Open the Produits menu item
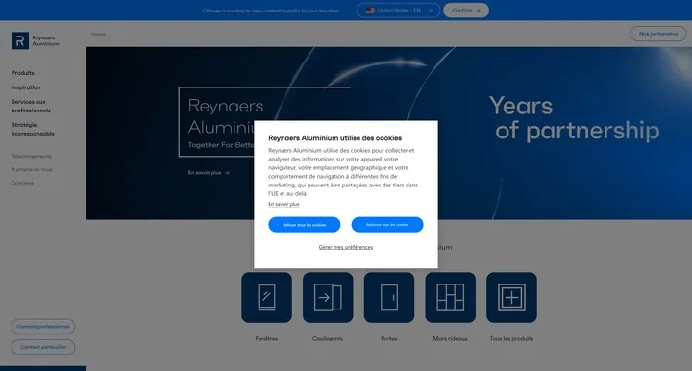 [22, 73]
